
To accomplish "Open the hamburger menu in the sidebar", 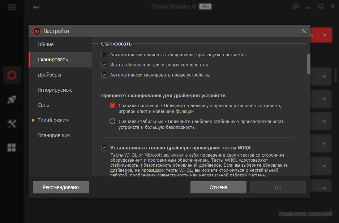I will 12,6.
